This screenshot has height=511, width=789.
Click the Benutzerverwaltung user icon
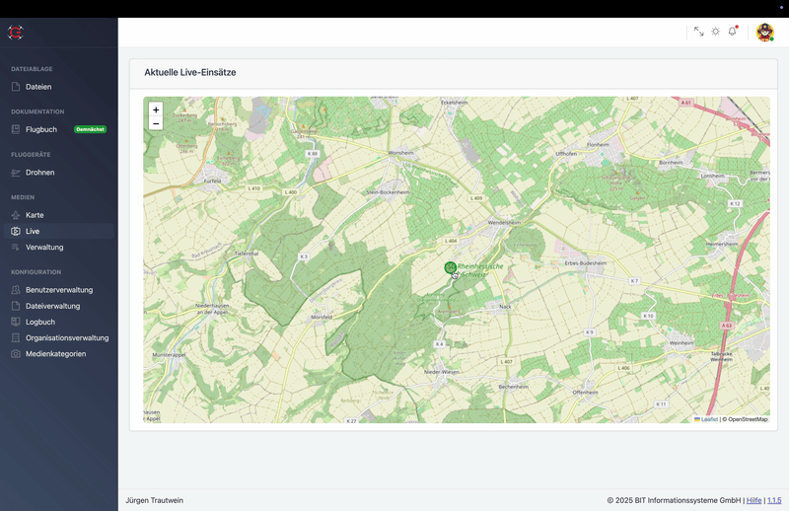click(16, 290)
